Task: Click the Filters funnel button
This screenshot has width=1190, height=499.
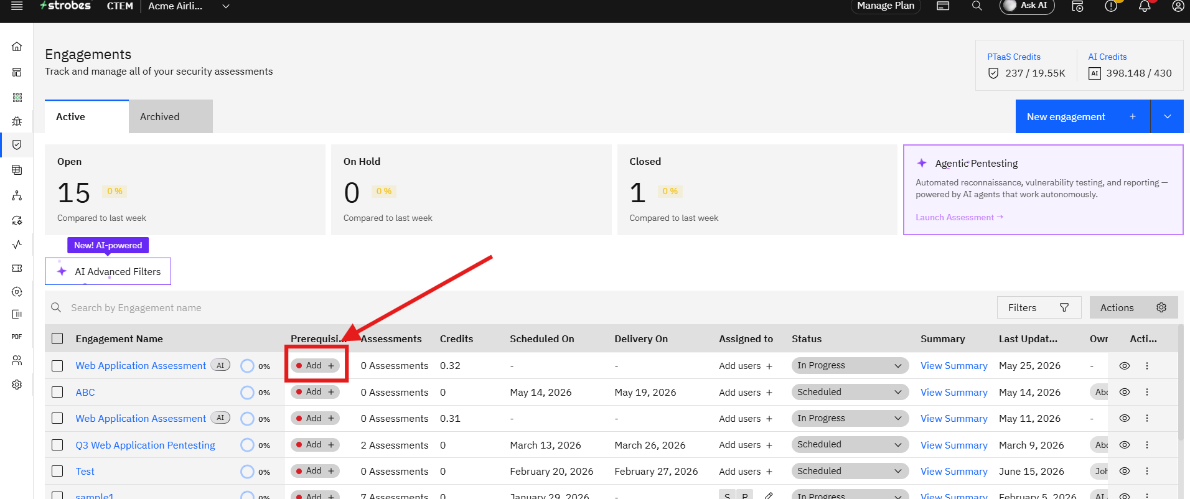Action: point(1039,307)
